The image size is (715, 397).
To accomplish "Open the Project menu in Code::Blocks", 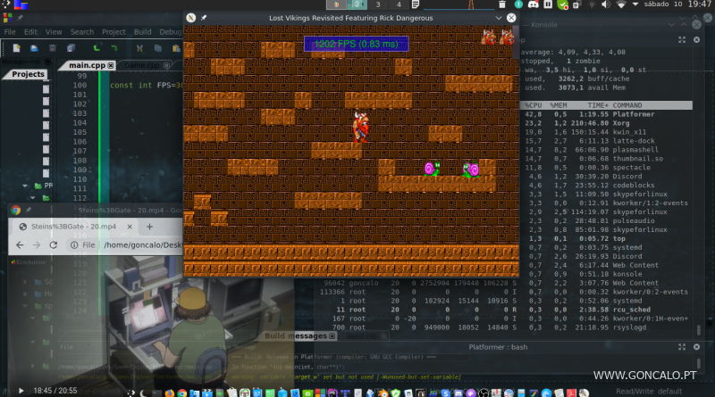I will 114,32.
